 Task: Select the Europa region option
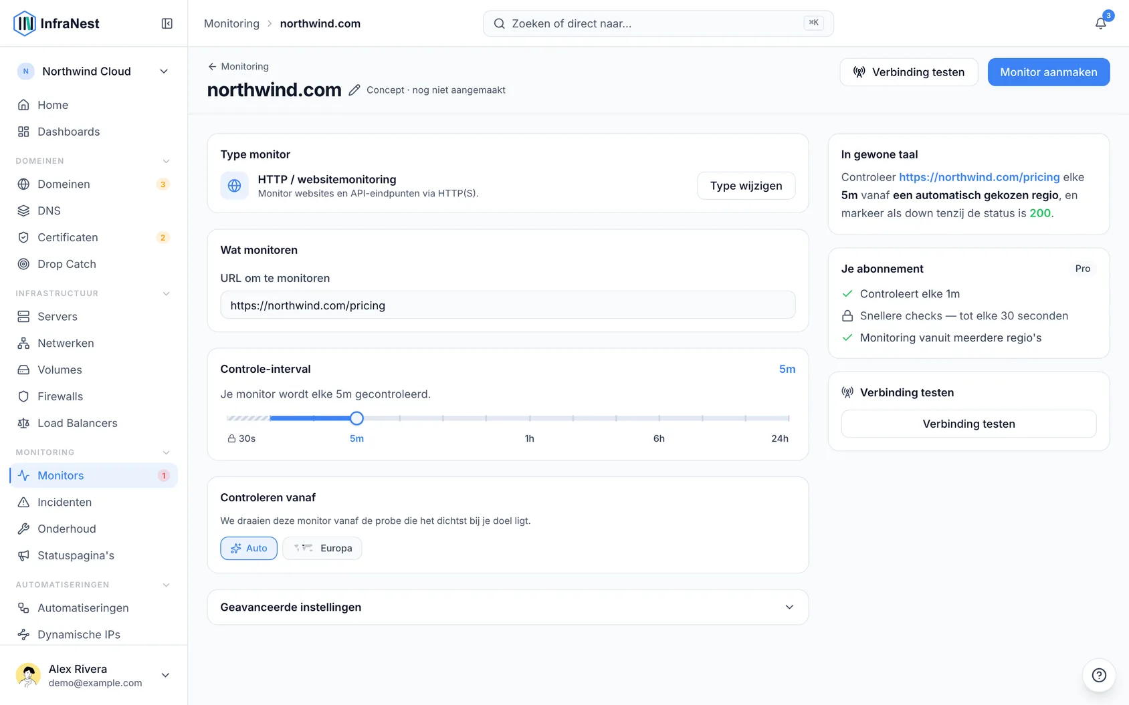coord(322,548)
